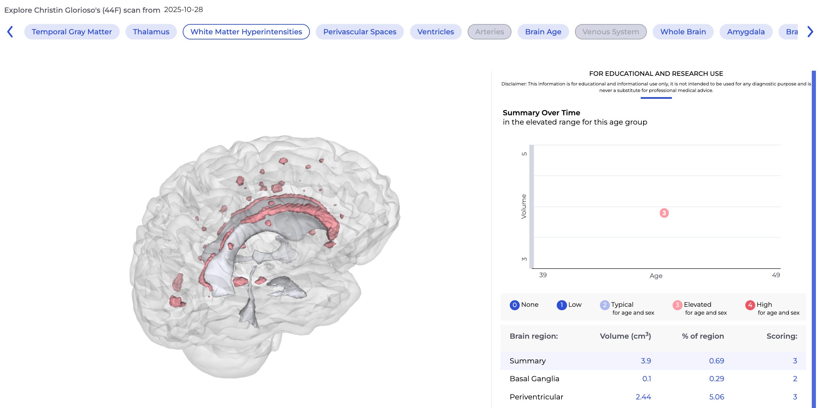Click the None legend badge
The image size is (819, 408).
514,305
